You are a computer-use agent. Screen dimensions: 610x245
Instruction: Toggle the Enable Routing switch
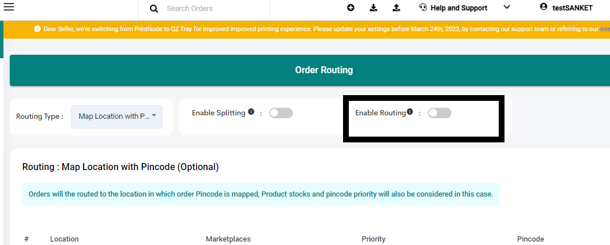439,113
